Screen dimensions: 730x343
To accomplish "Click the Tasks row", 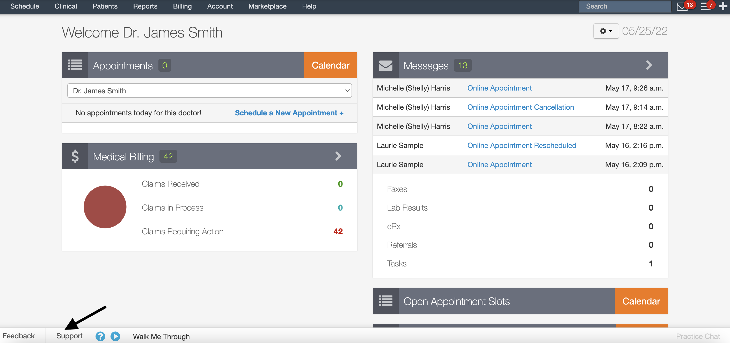I will pos(520,263).
